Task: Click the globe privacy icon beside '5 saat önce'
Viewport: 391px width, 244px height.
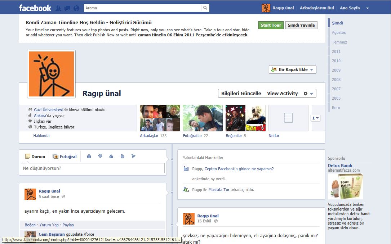Action: click(x=63, y=196)
